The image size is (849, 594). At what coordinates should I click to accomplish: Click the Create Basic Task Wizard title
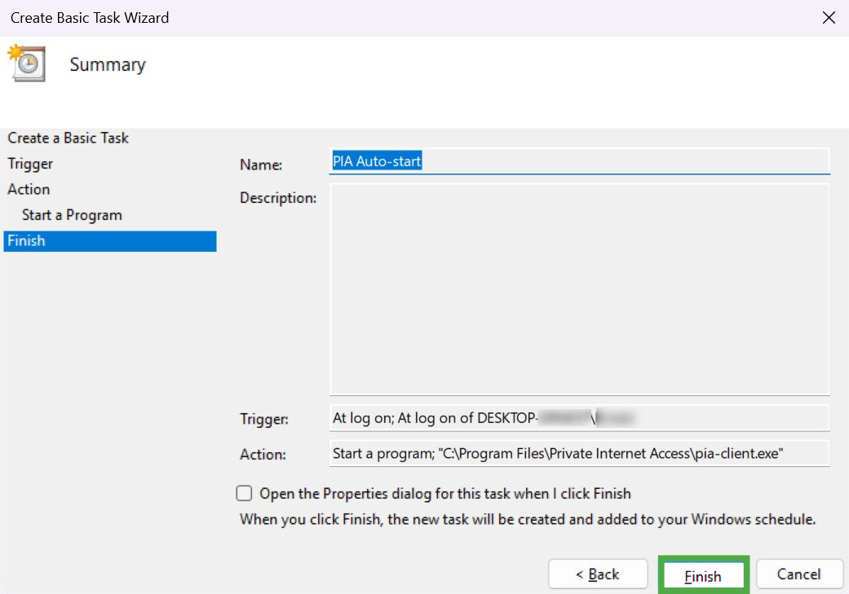(90, 18)
